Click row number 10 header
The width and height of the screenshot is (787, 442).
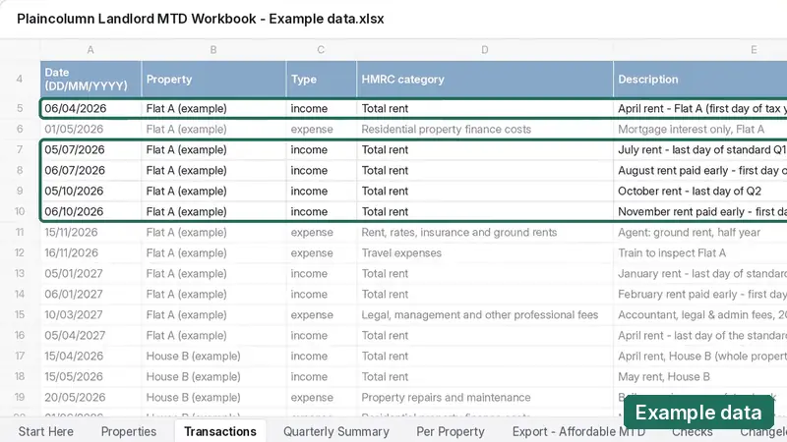click(20, 211)
